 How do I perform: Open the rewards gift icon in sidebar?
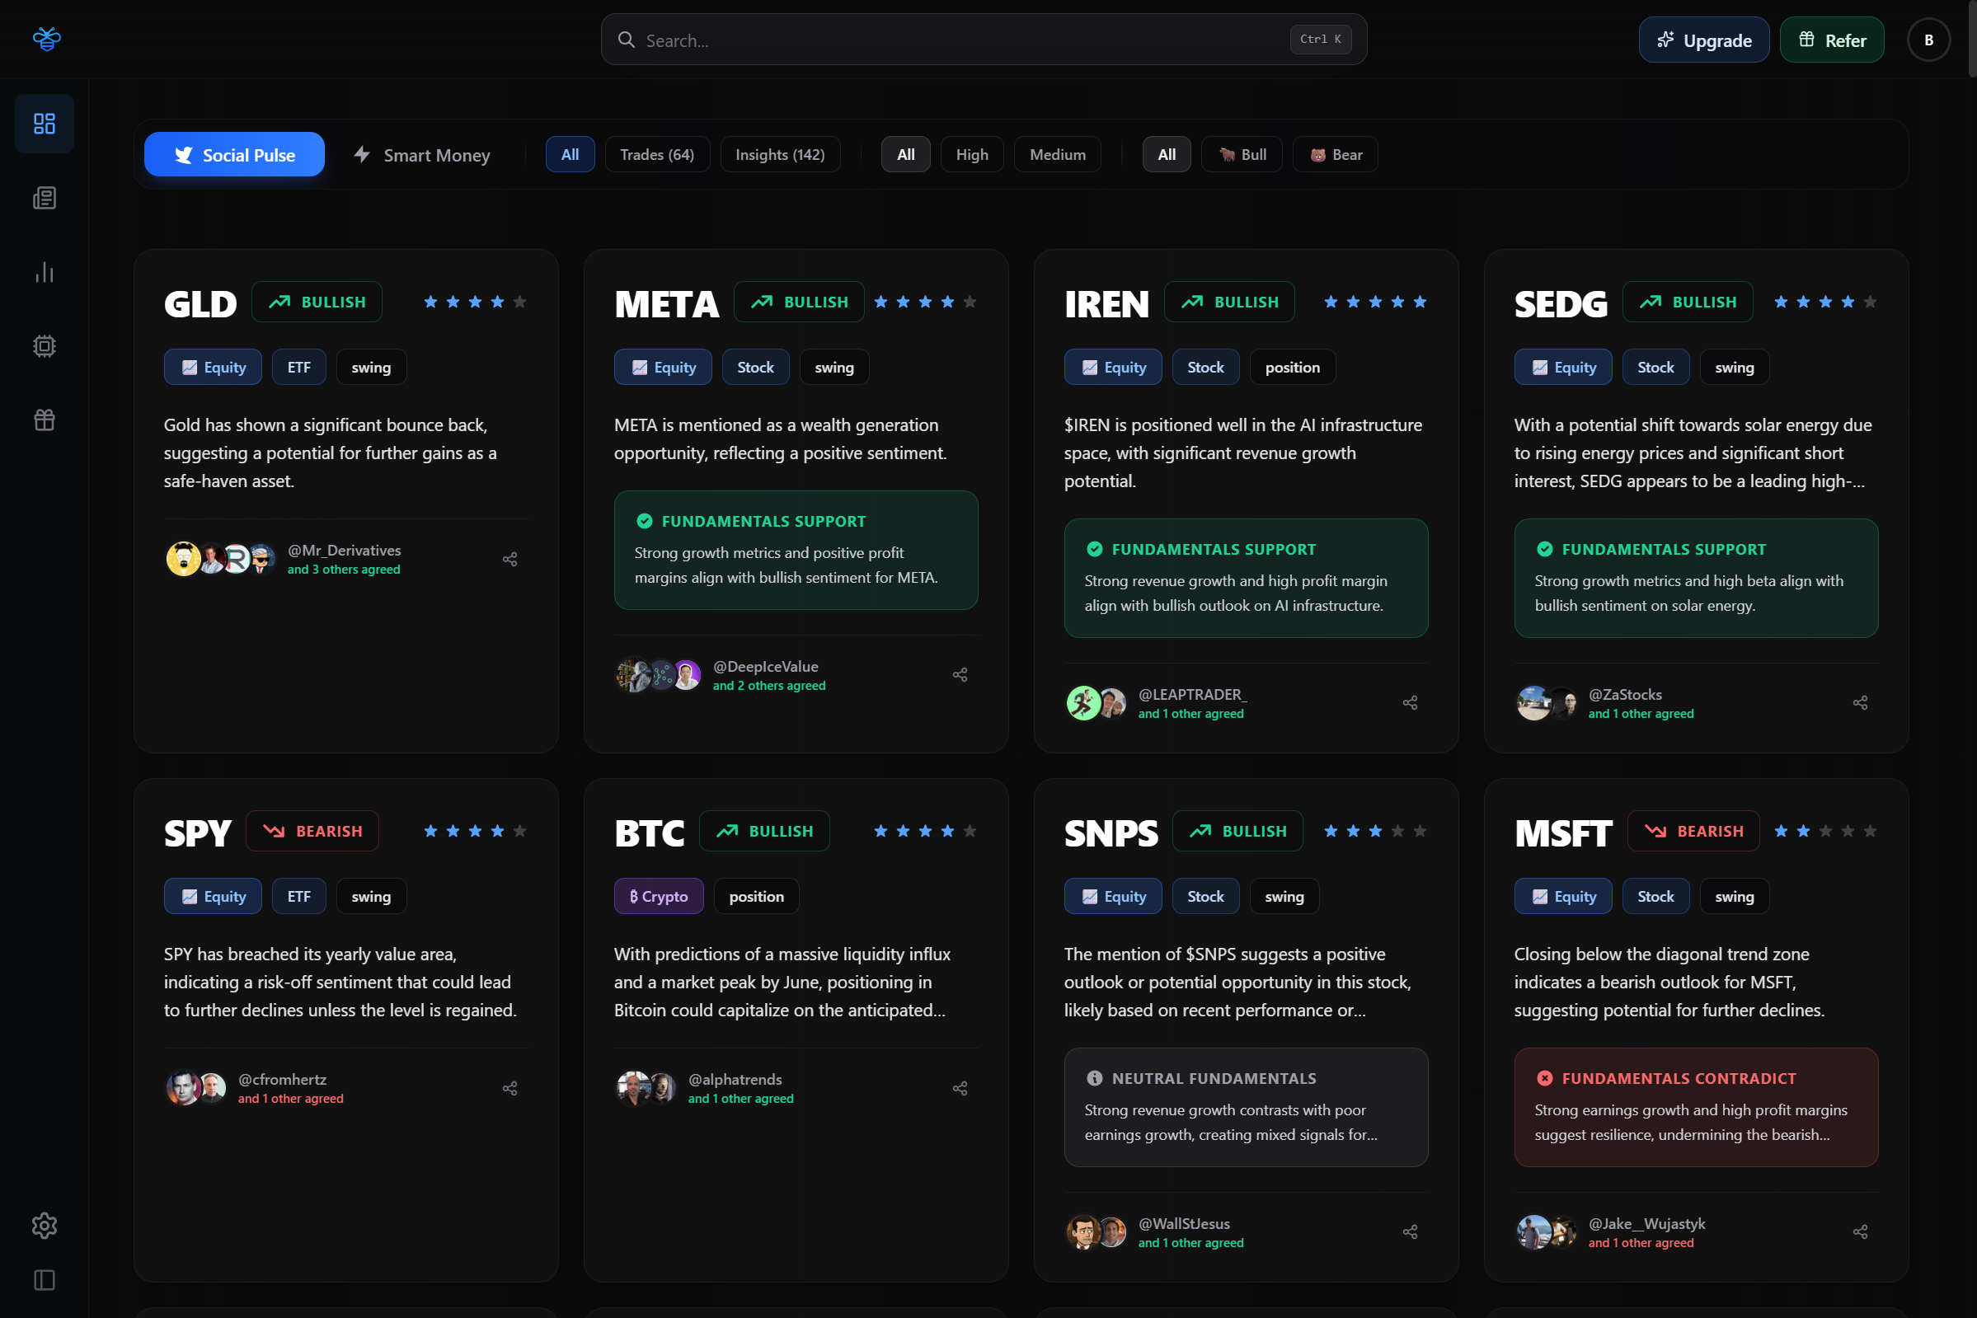pyautogui.click(x=44, y=420)
